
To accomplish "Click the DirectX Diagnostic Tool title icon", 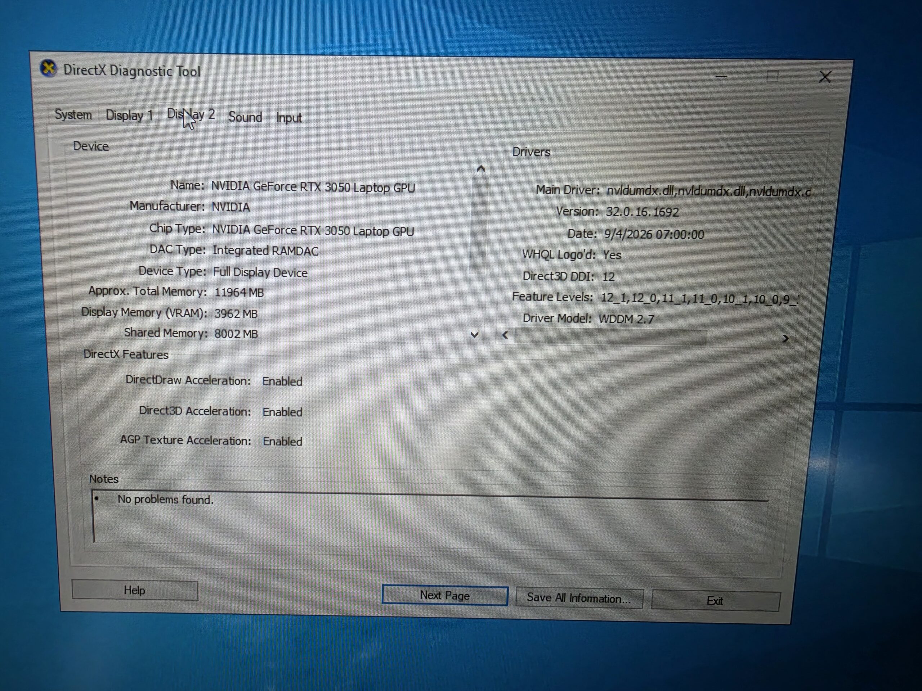I will coord(48,68).
